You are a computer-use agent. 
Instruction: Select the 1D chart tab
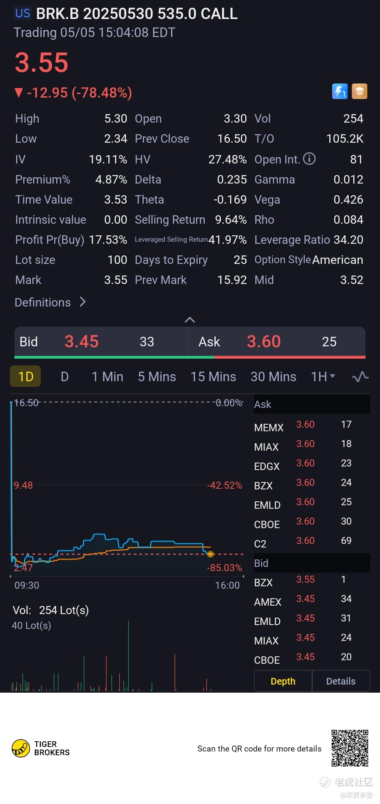tap(26, 377)
